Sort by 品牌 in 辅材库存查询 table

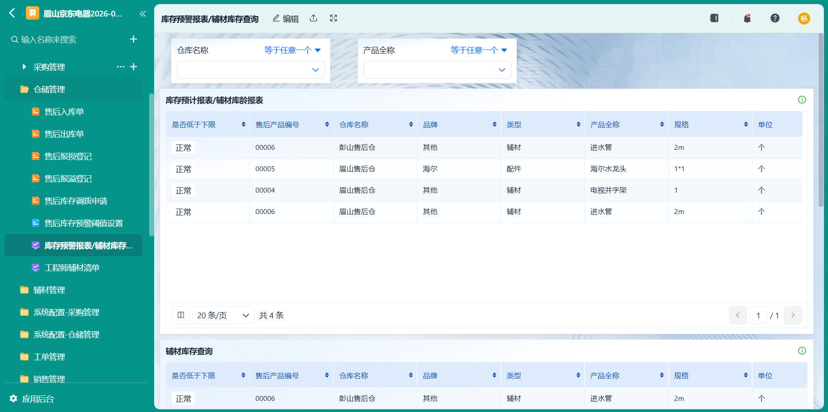coord(494,375)
